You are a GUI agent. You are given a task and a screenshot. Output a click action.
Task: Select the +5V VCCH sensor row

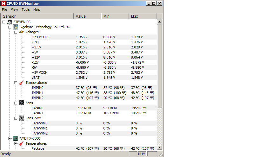point(94,72)
